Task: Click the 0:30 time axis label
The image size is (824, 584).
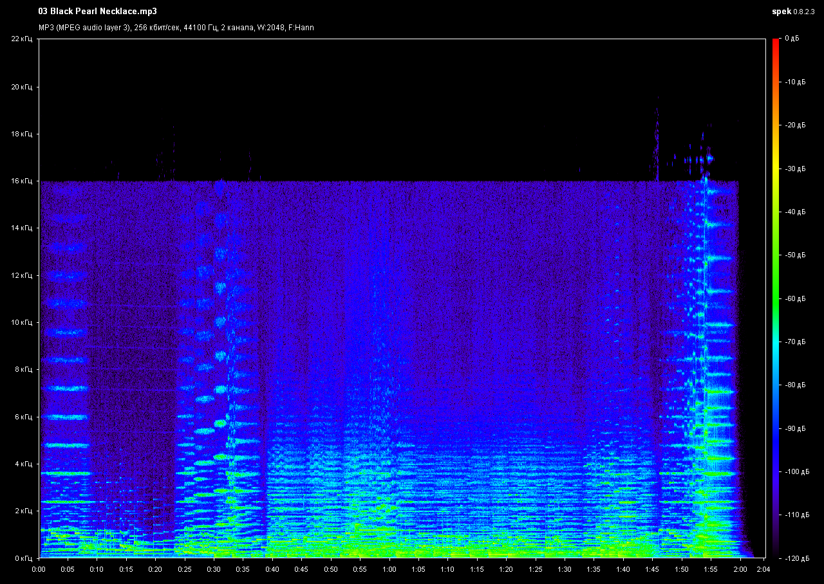Action: [214, 569]
